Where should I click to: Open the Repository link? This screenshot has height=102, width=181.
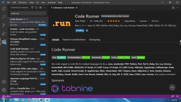click(130, 21)
